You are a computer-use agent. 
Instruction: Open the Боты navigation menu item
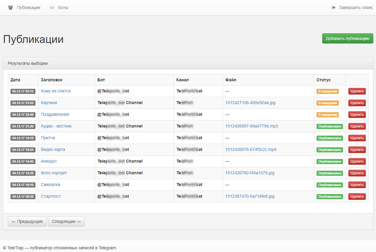tap(63, 7)
